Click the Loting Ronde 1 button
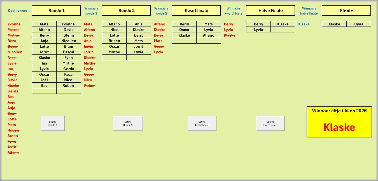Viewport: 378px width, 181px height. pyautogui.click(x=53, y=123)
